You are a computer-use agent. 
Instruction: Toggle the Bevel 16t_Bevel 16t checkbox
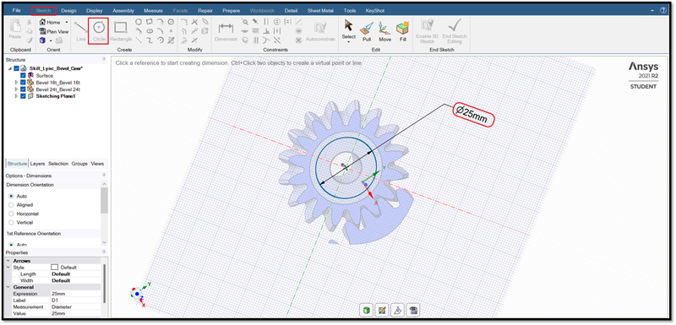point(24,82)
